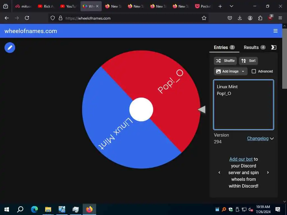
Task: Close the current Wheel of Names tab
Action: (x=97, y=6)
